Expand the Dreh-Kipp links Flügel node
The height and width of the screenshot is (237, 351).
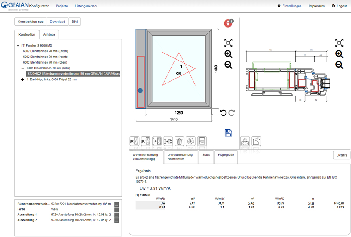pyautogui.click(x=22, y=79)
